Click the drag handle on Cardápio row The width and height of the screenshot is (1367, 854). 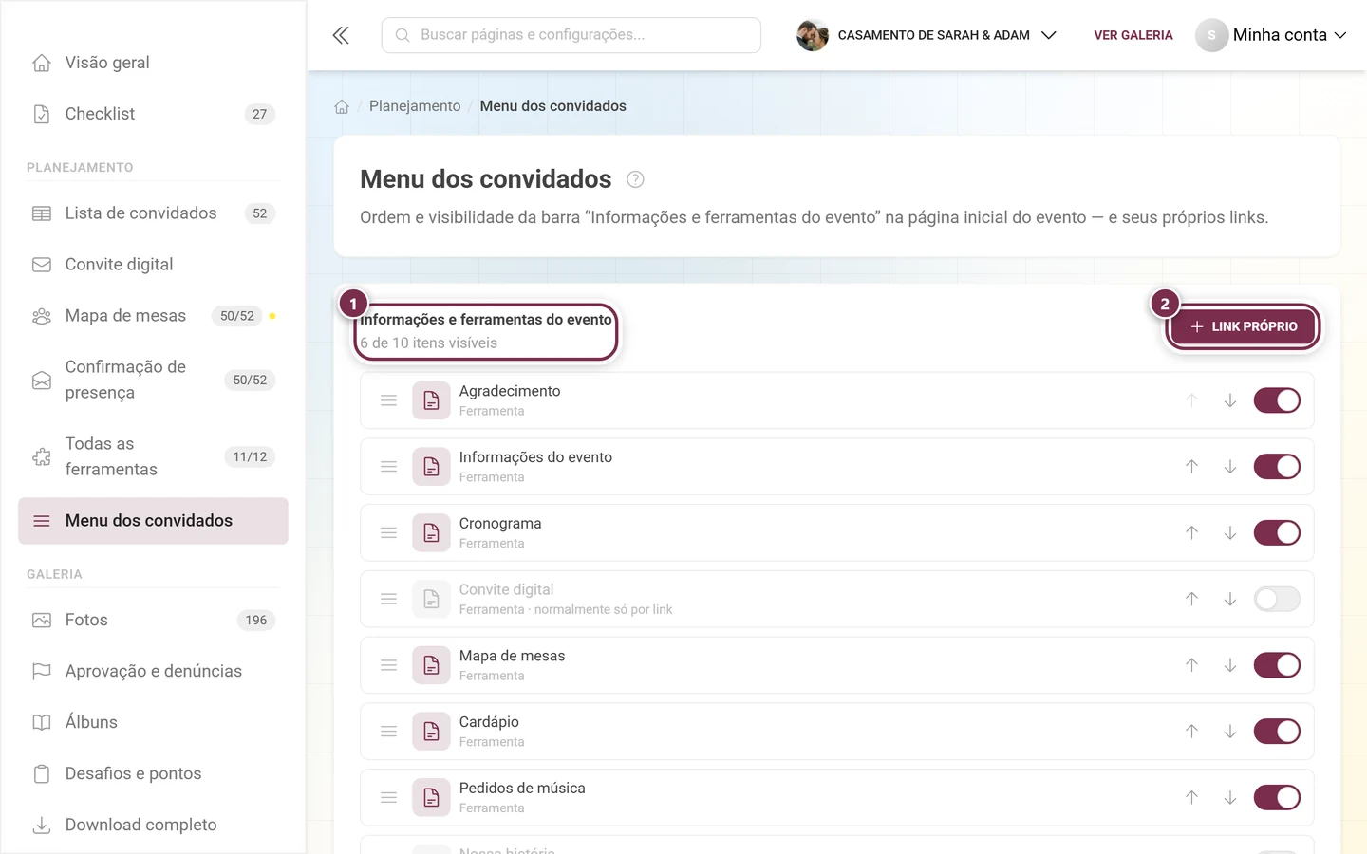pos(388,732)
